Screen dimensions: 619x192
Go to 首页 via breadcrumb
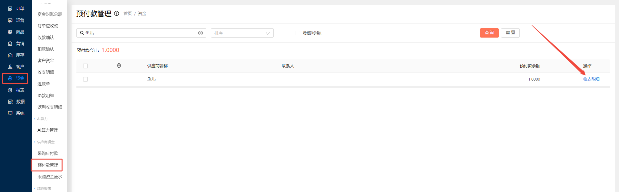pyautogui.click(x=128, y=13)
